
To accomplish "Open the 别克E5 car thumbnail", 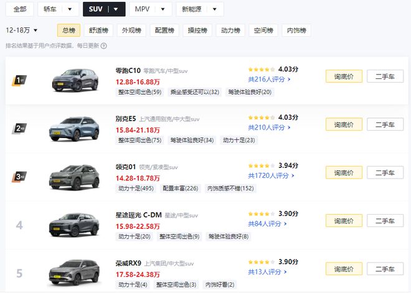I will (x=75, y=129).
